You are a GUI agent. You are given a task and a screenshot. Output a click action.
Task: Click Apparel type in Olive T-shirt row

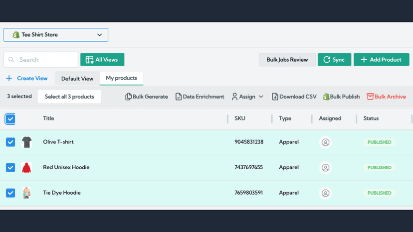pos(289,142)
